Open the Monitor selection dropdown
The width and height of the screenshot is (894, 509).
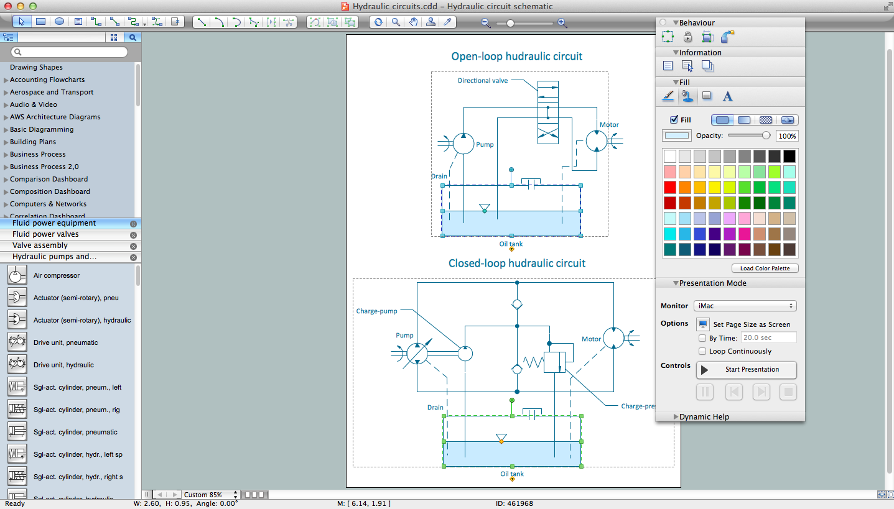click(745, 306)
